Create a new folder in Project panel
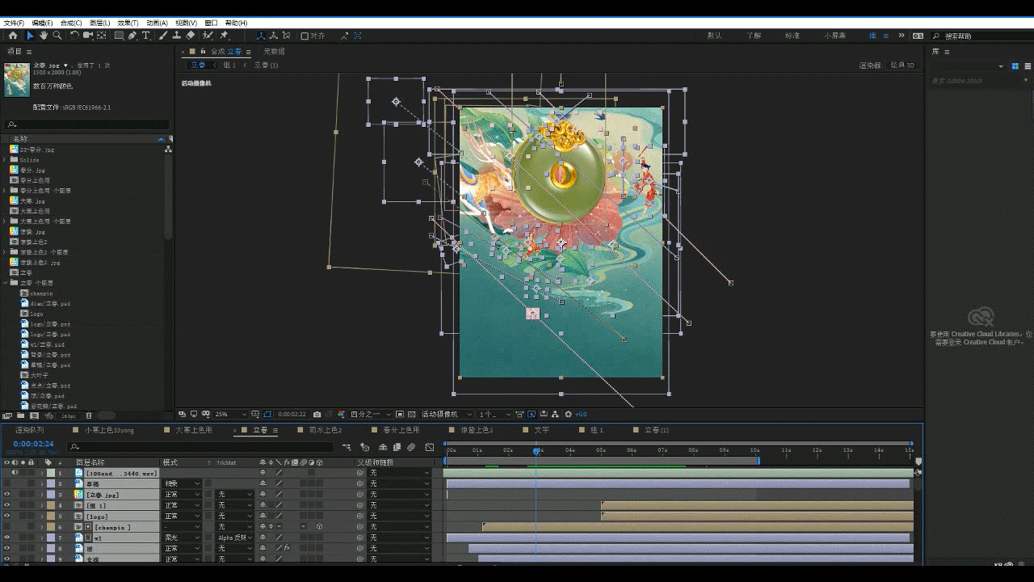The height and width of the screenshot is (582, 1034). click(20, 415)
